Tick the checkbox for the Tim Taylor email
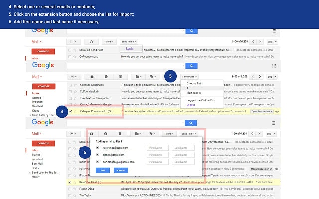Image resolution: width=319 pixels, height=199 pixels. (x=70, y=195)
